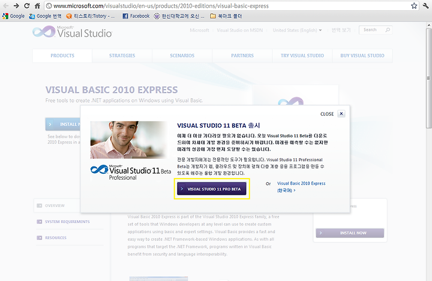432x281 pixels.
Task: Open the Tistory bookmark
Action: (91, 16)
